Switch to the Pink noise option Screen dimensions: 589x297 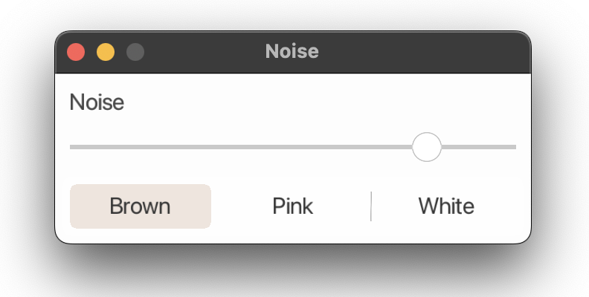click(x=292, y=206)
